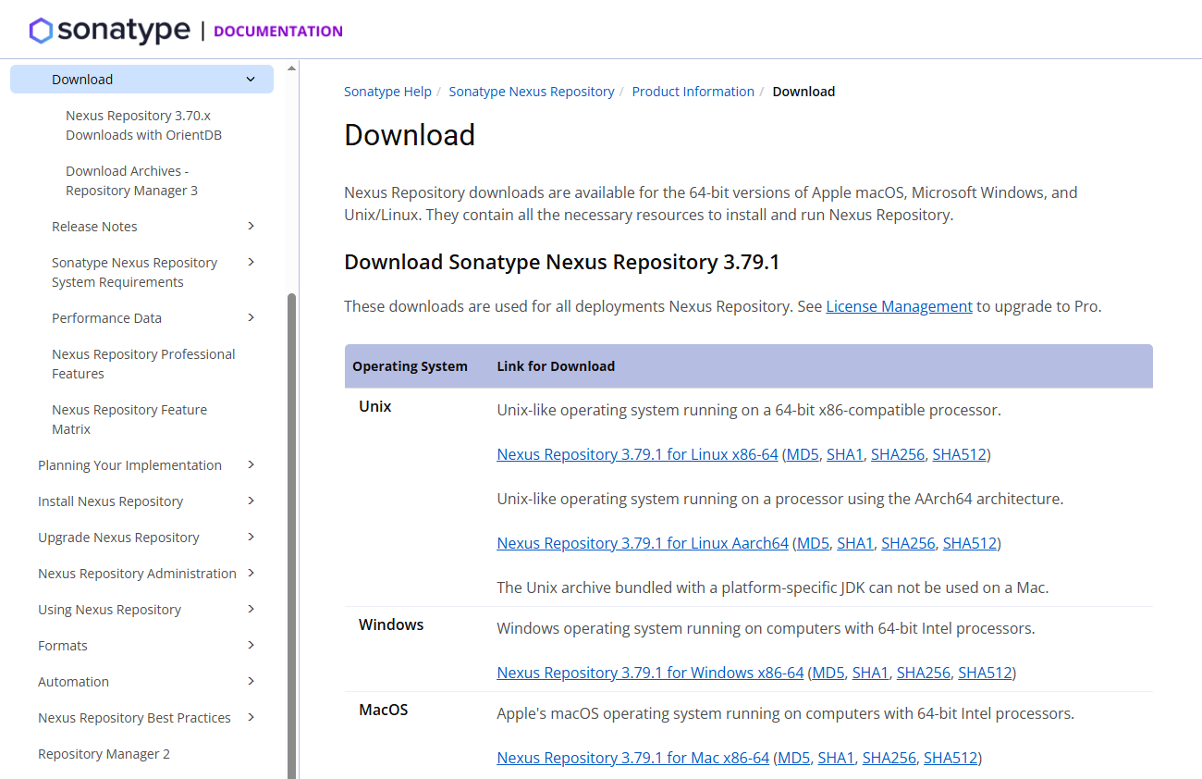
Task: Click the sidebar scrollbar thumb
Action: [x=292, y=536]
